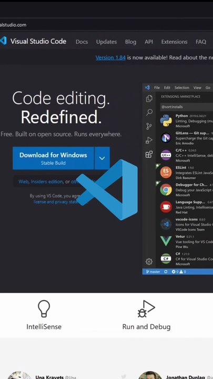213x379 pixels.
Task: Open the Docs navigation item
Action: pos(82,42)
